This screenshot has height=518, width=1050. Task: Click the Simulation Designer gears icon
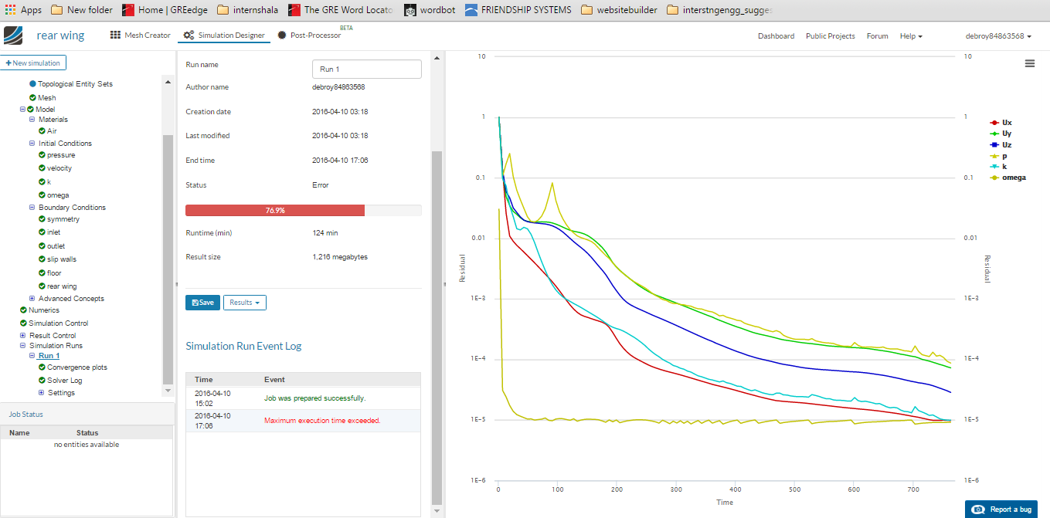189,36
